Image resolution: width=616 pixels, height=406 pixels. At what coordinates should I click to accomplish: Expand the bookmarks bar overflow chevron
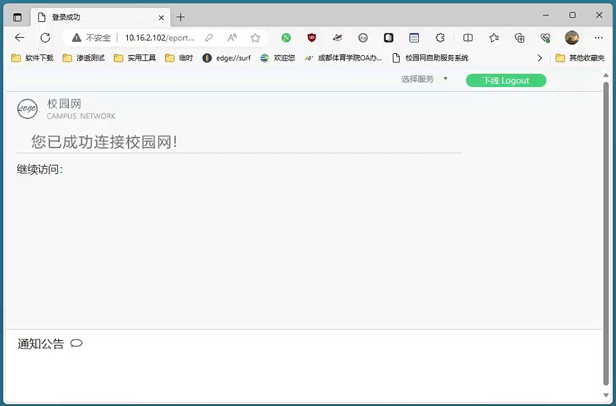pyautogui.click(x=539, y=58)
